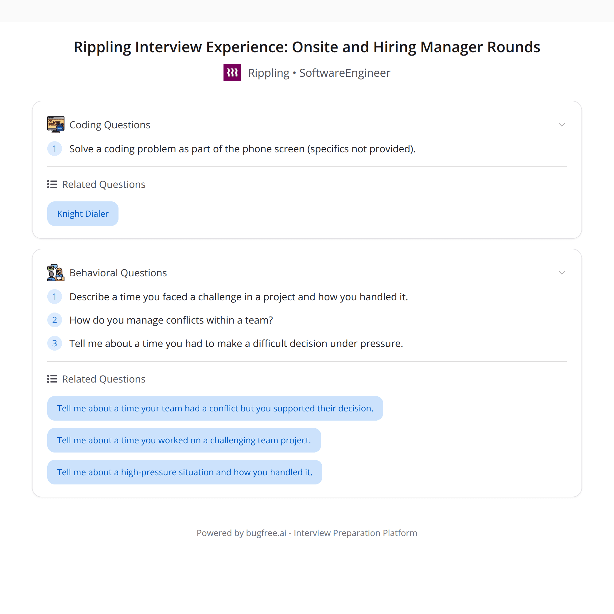Click the SoftwareEngineer role label
Screen dimensions: 614x614
tap(344, 72)
